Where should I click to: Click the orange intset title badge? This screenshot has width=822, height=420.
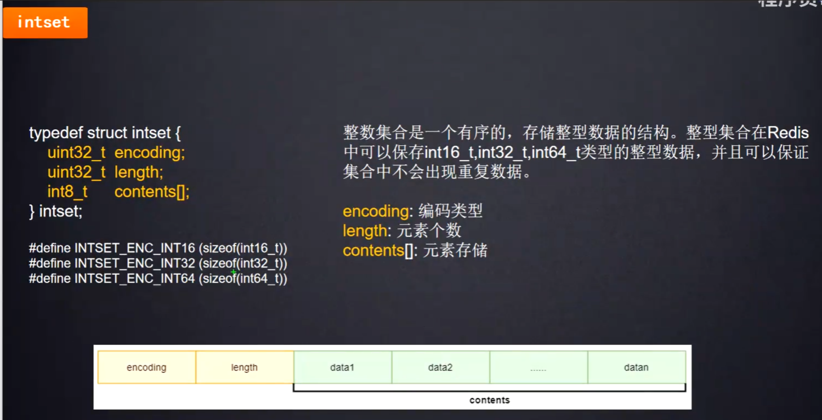pyautogui.click(x=45, y=22)
